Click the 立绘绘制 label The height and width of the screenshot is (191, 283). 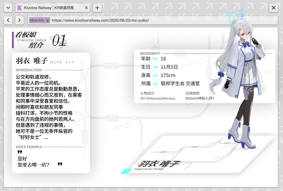click(x=192, y=93)
